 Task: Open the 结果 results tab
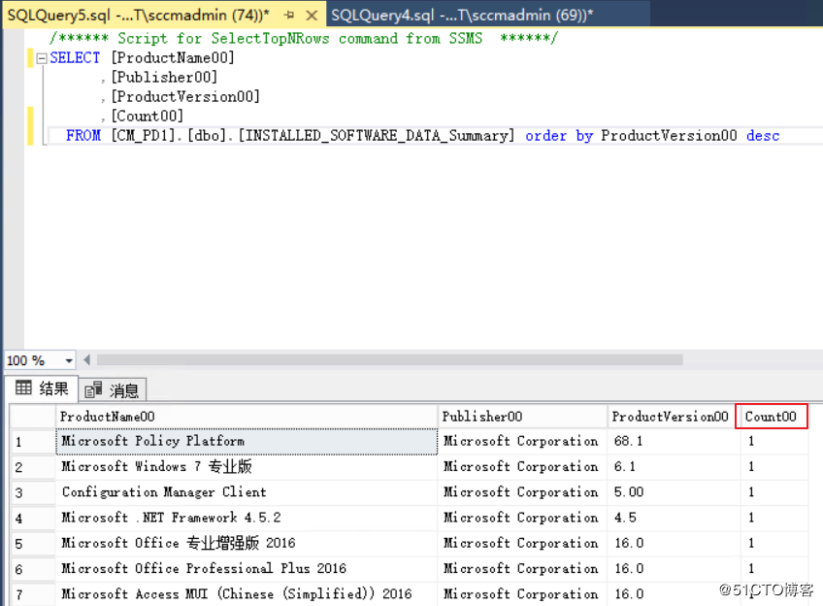42,388
